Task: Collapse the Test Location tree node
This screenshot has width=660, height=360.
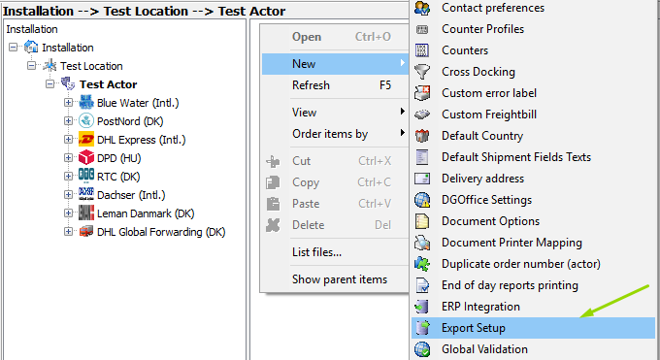Action: pos(32,66)
